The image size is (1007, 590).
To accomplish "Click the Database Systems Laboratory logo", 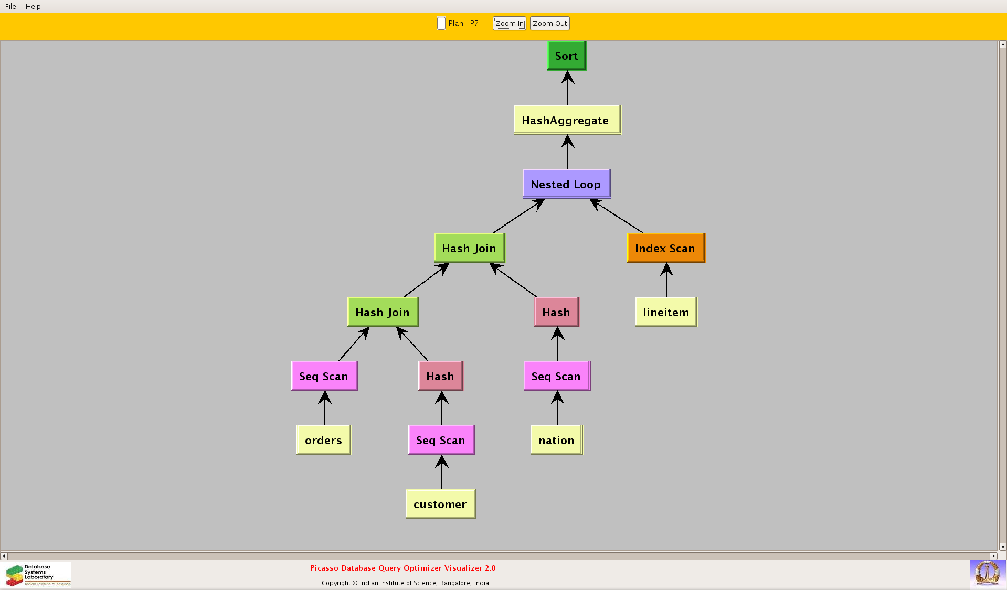I will 38,575.
